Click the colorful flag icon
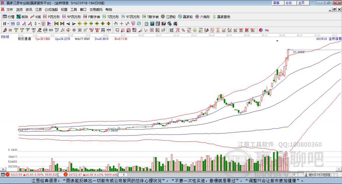The width and height of the screenshot is (342, 184). (x=49, y=24)
